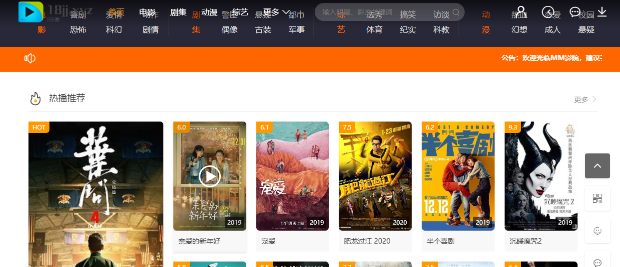Click the 6.1 rating badge on 宠爱

(264, 127)
